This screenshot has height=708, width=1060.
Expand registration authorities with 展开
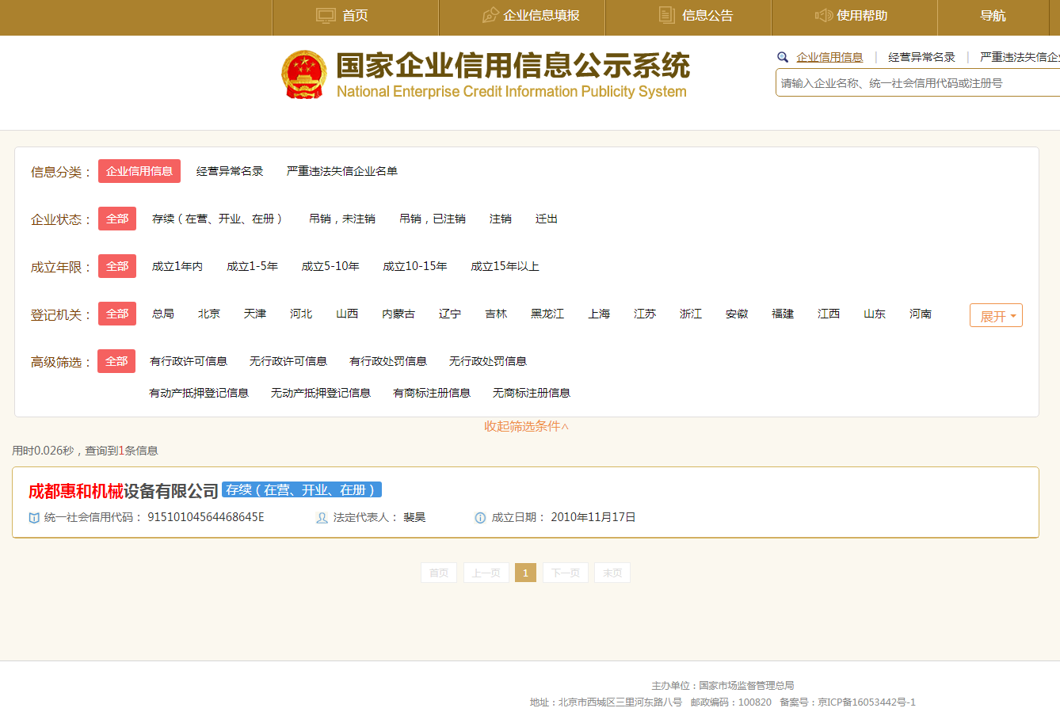(x=996, y=315)
